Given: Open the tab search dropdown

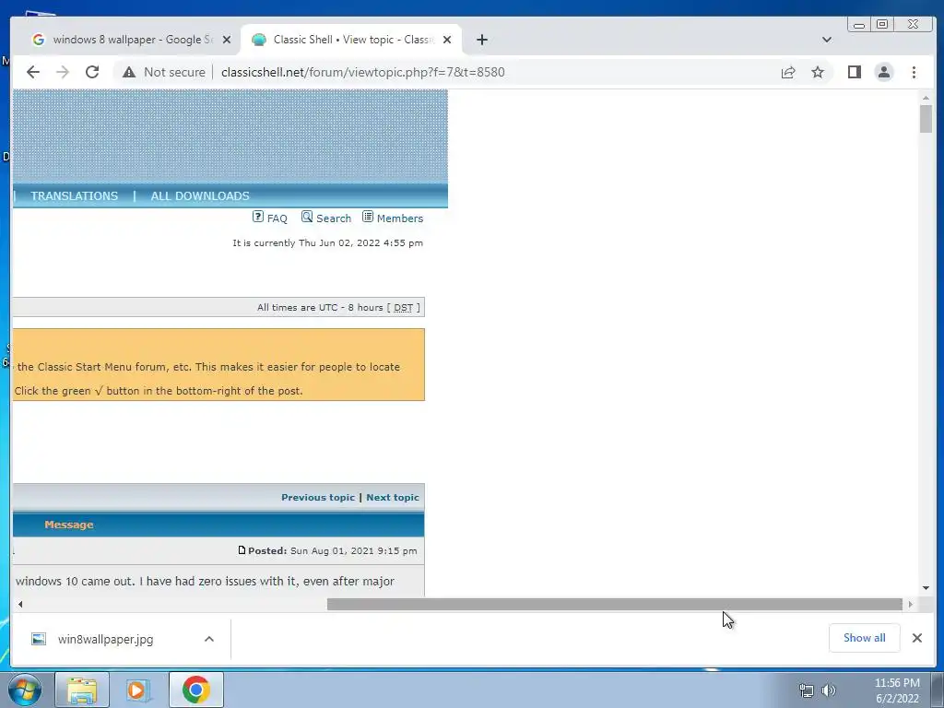Looking at the screenshot, I should [827, 40].
